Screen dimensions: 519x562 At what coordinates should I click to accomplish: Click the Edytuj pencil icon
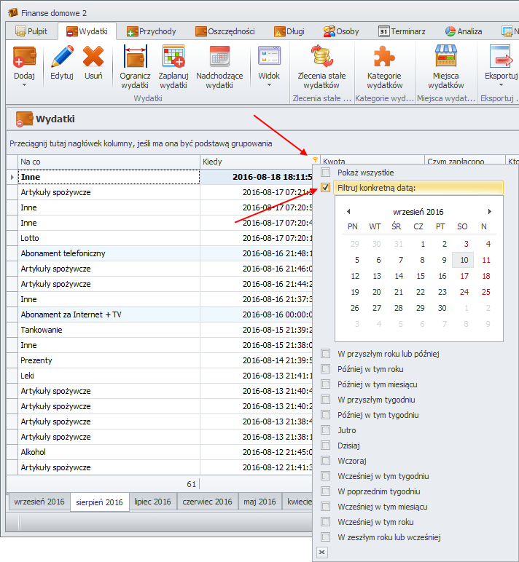click(x=62, y=57)
